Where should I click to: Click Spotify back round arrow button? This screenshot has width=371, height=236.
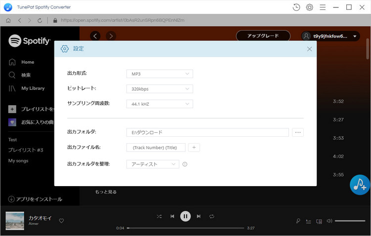[x=95, y=36]
